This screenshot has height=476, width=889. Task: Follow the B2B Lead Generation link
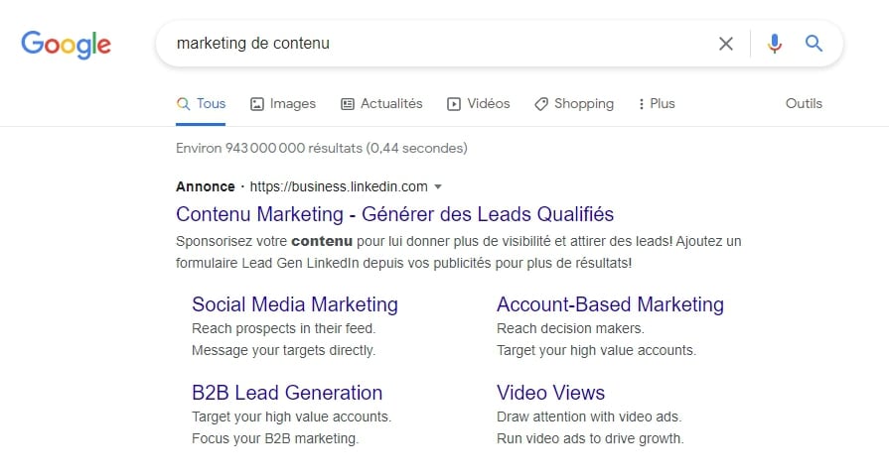point(287,393)
